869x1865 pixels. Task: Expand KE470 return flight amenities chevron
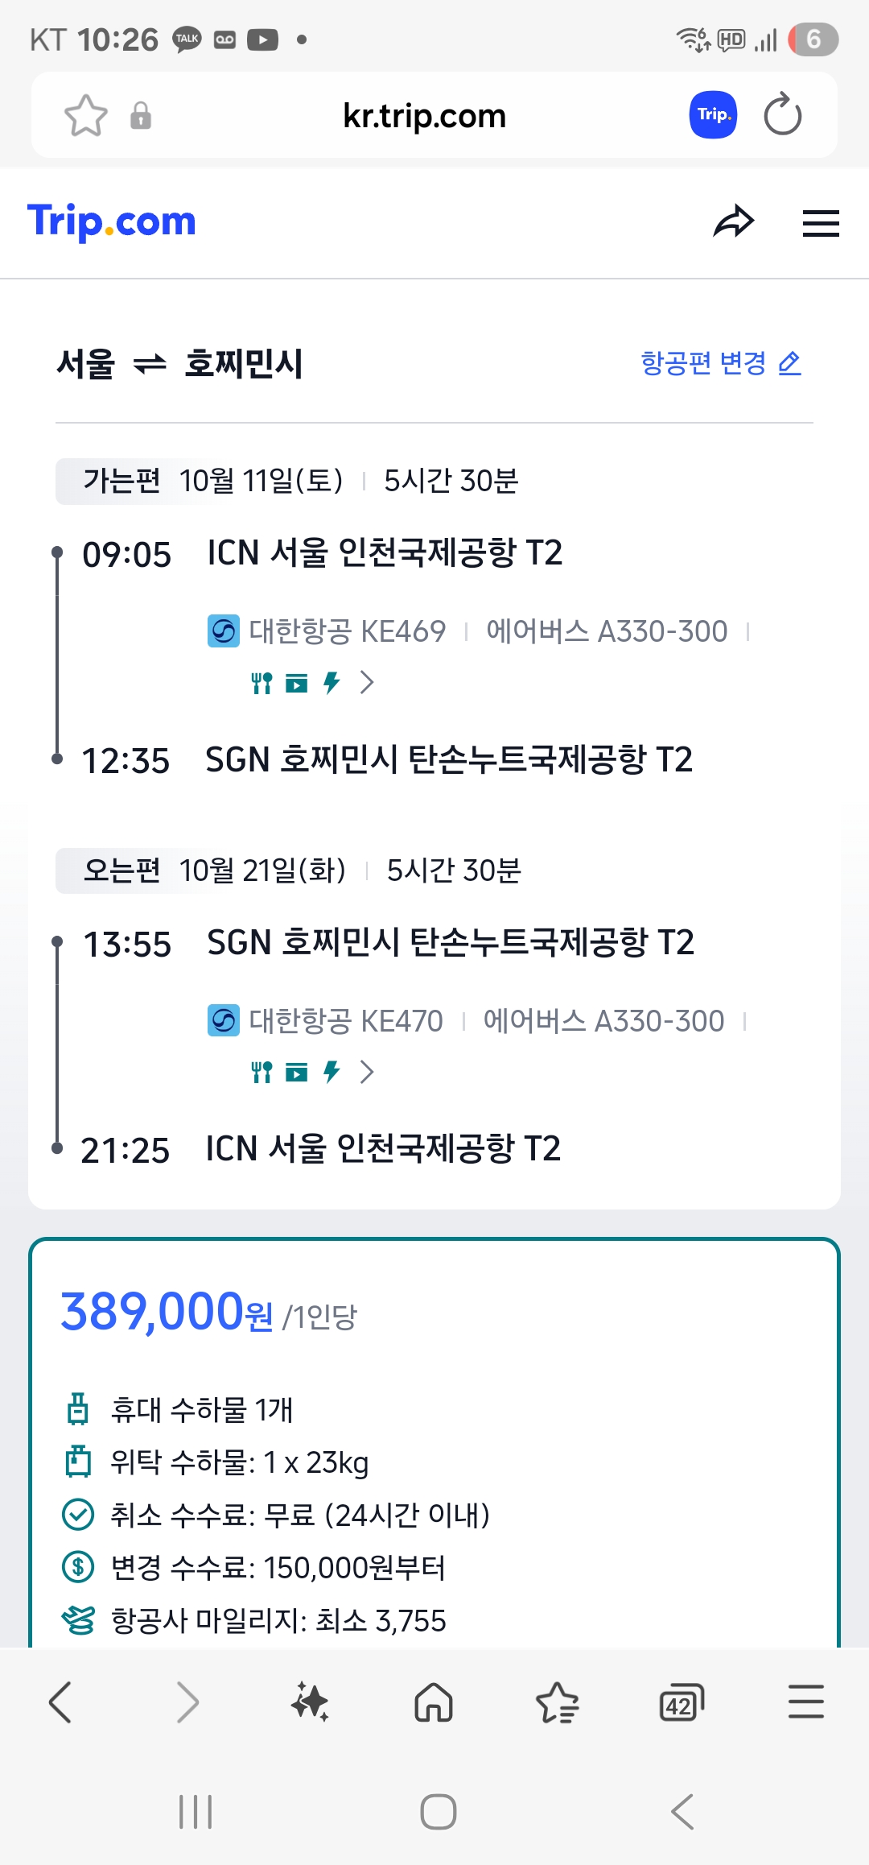click(367, 1072)
